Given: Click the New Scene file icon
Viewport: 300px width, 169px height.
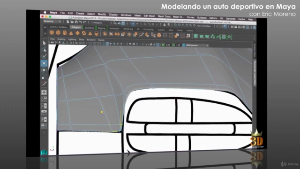Looking at the screenshot, I should pyautogui.click(x=68, y=22).
